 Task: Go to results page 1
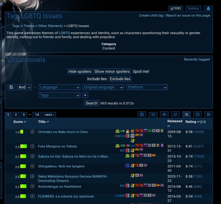click(8, 115)
